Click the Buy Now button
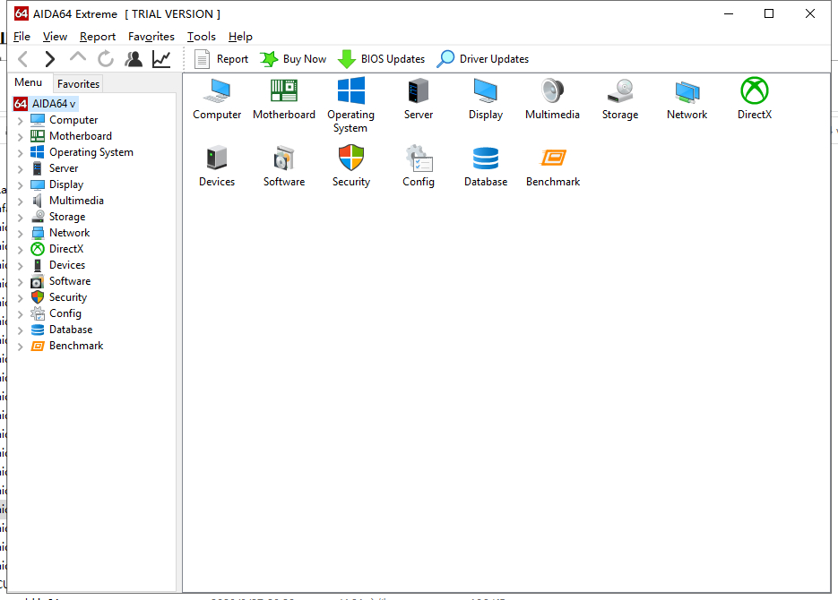The image size is (838, 600). 293,59
